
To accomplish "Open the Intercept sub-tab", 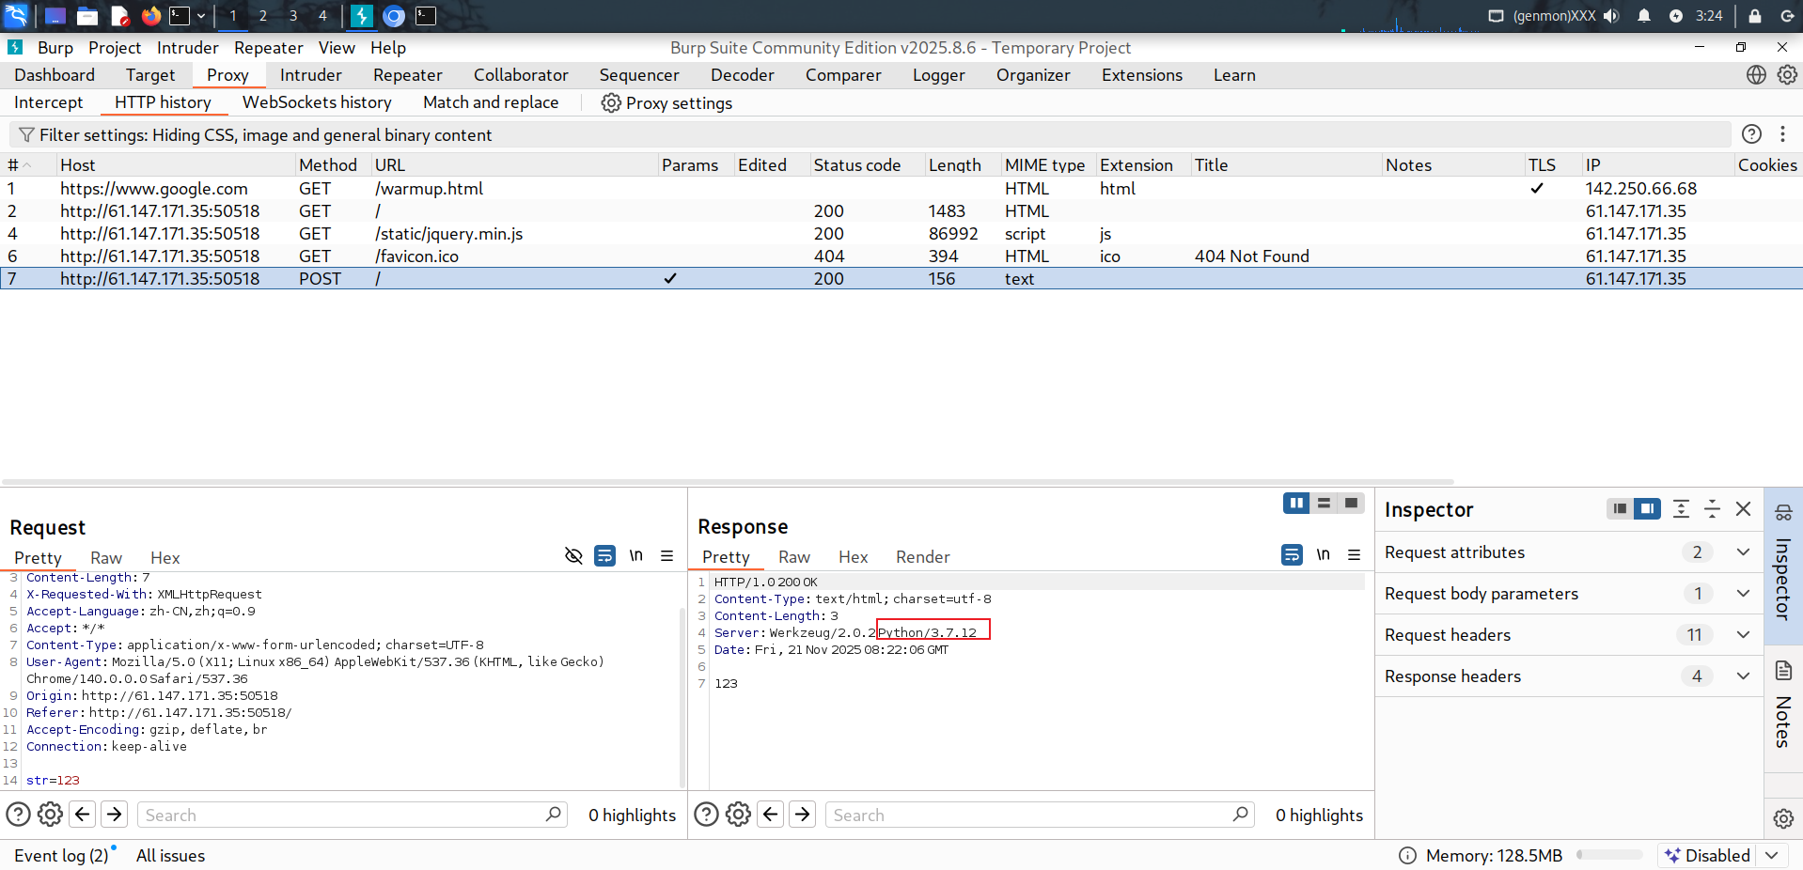I will coord(49,102).
